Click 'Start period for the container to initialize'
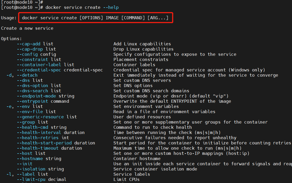The height and width of the screenshot is (183, 292). tap(171, 143)
